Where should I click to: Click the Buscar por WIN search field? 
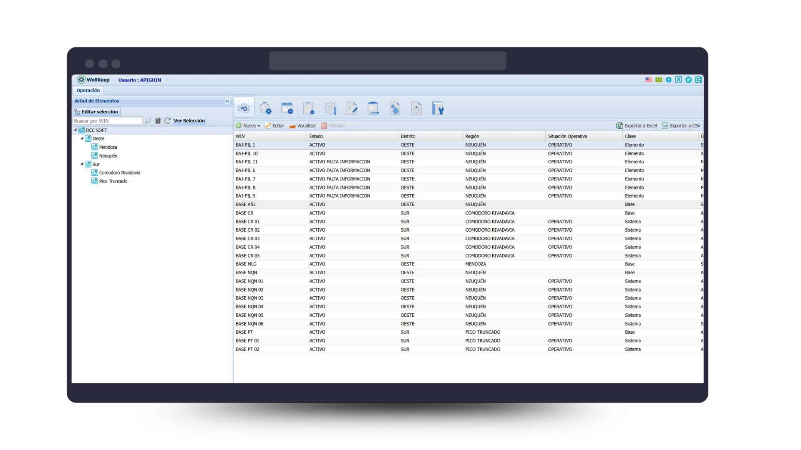(x=107, y=121)
